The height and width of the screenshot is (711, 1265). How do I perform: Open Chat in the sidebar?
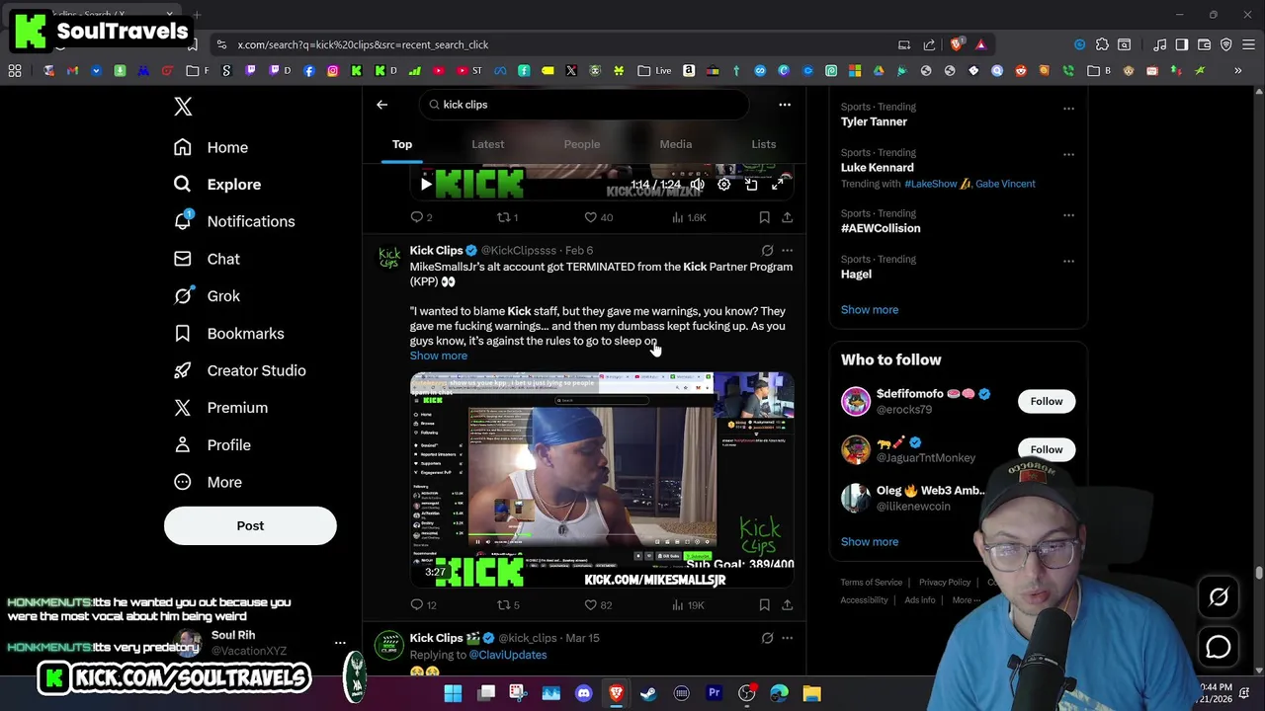tap(207, 259)
